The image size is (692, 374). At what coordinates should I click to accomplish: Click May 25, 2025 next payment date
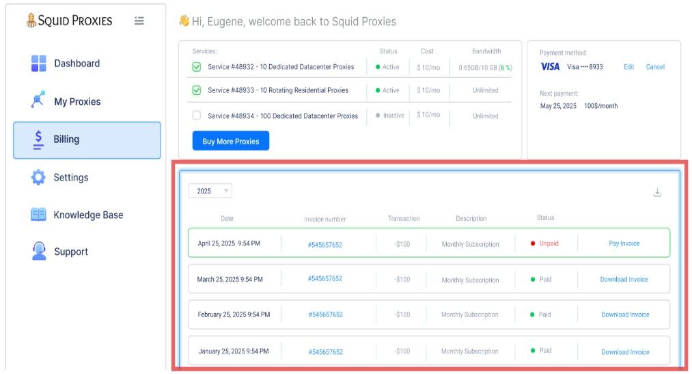[558, 105]
